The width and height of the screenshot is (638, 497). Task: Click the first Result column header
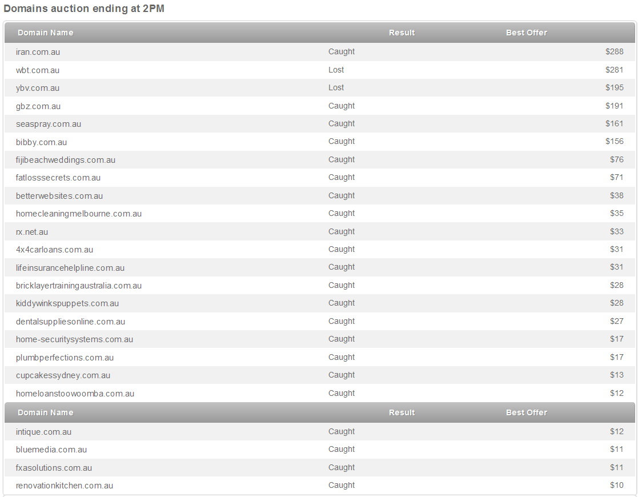(x=402, y=33)
